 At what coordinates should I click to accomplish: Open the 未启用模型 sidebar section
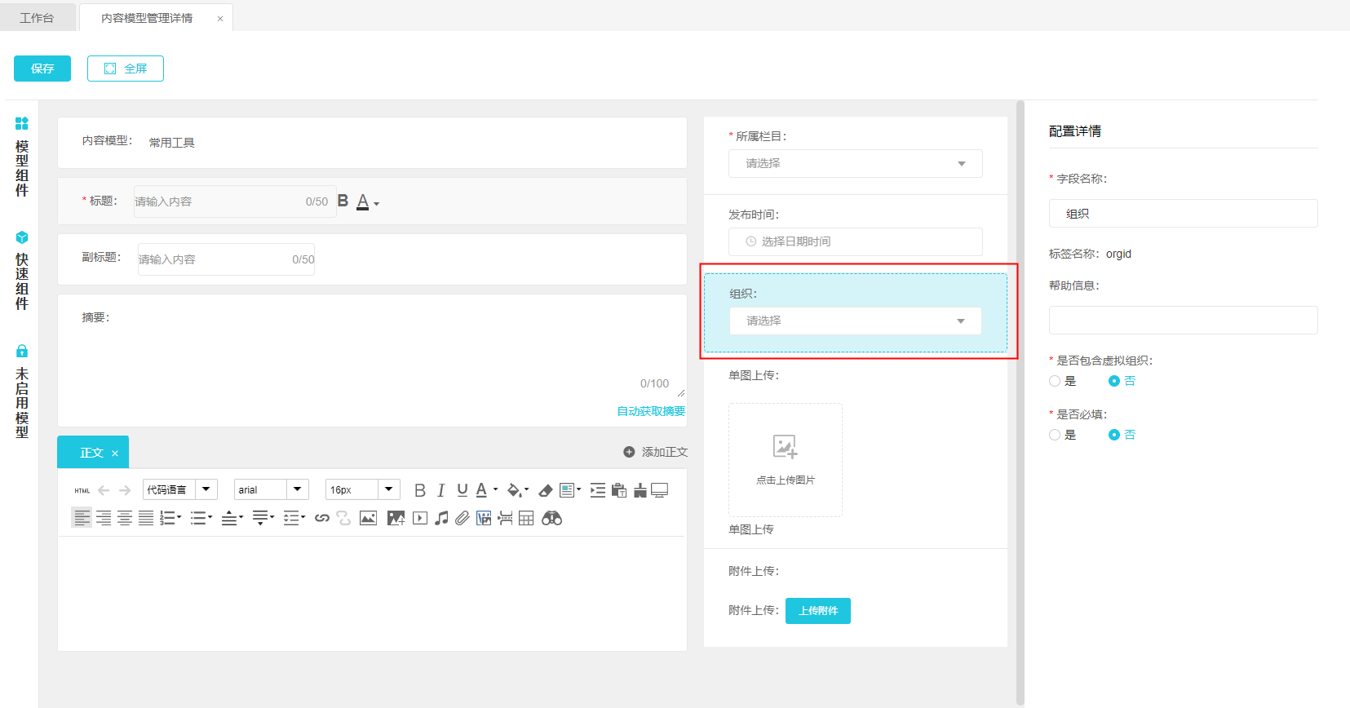point(22,392)
